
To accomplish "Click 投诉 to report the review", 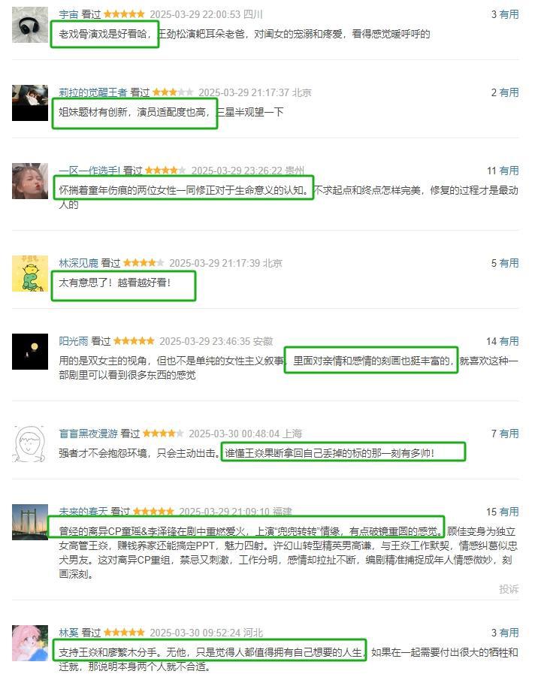I will point(509,588).
